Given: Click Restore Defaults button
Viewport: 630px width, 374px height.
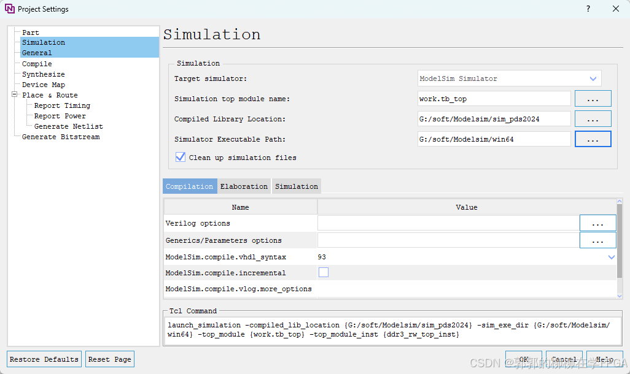Looking at the screenshot, I should [44, 359].
